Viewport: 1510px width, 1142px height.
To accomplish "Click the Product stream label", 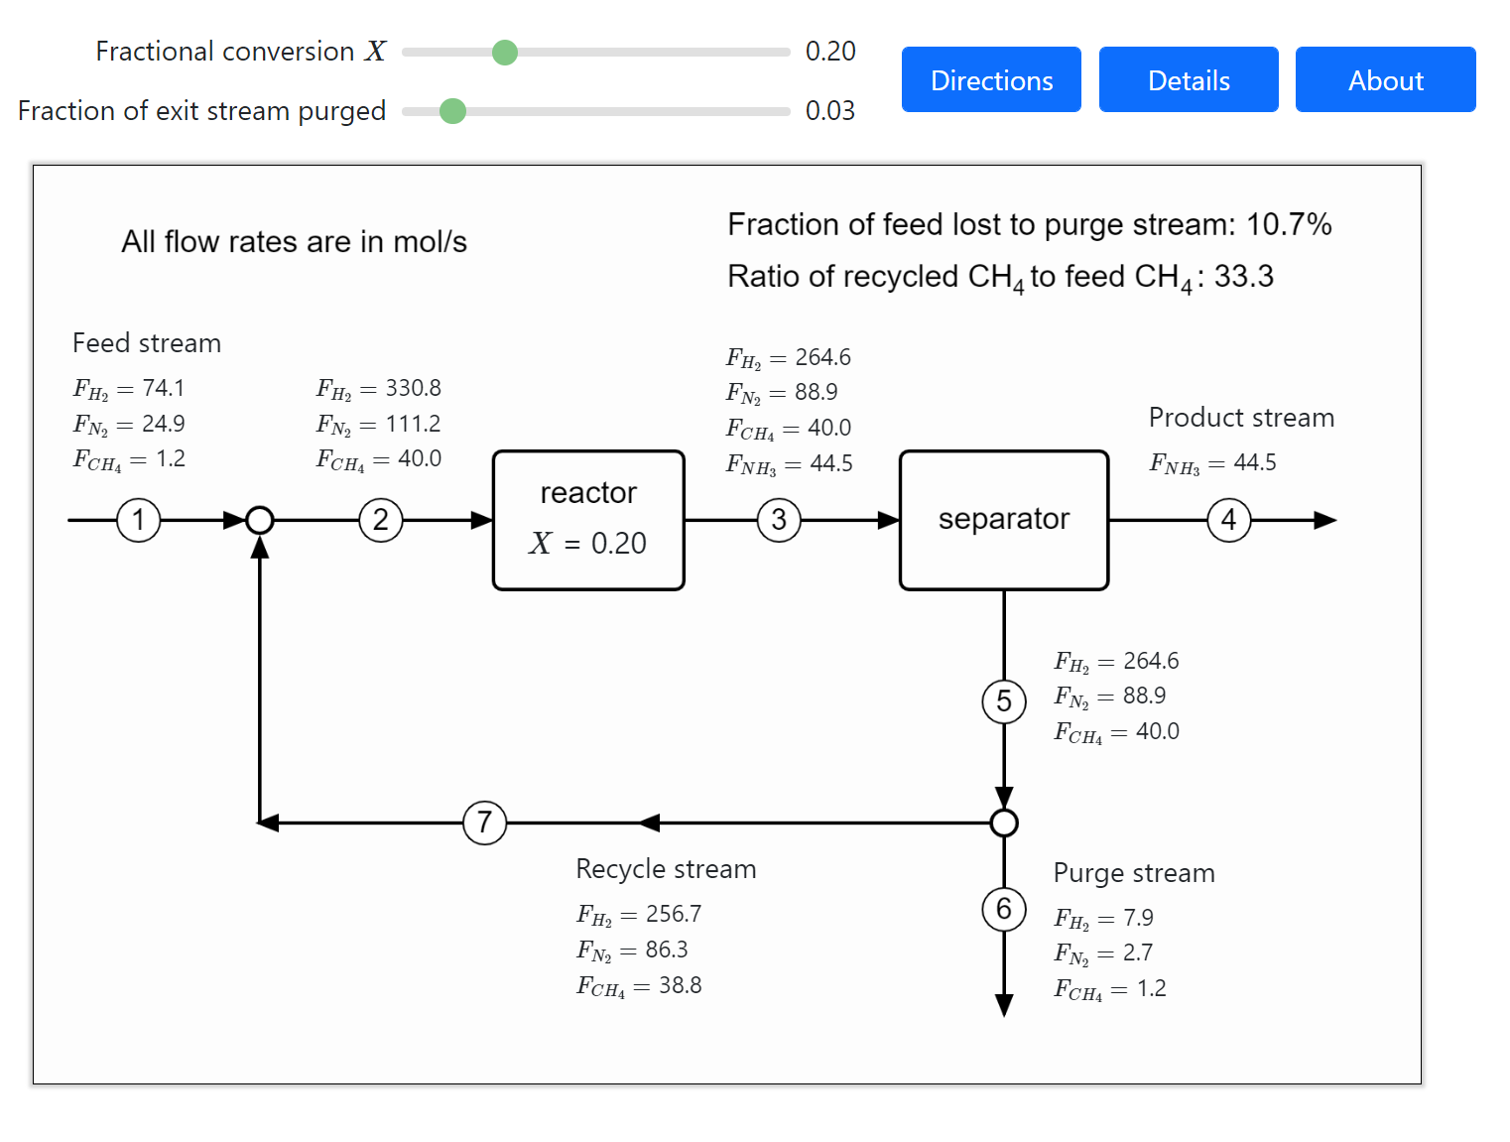I will (1240, 418).
